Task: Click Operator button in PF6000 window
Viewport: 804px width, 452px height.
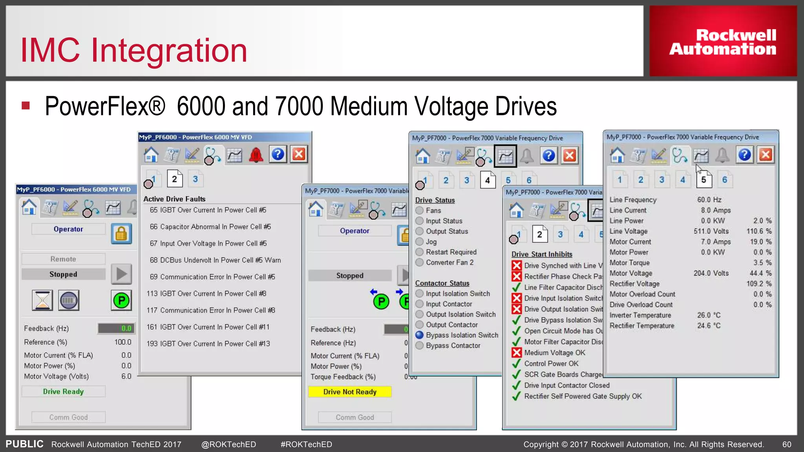Action: click(68, 229)
